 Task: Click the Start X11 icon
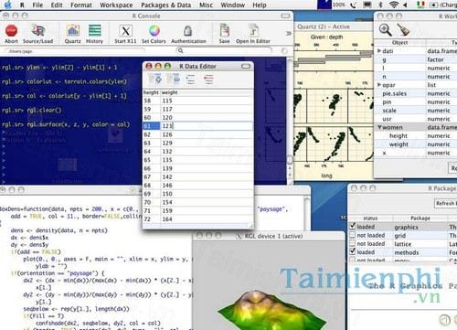tap(125, 31)
